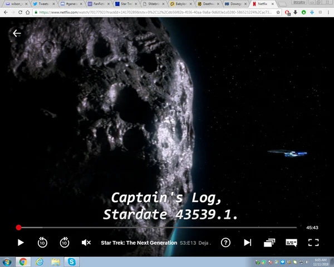Switch to the Sfdebris tab
This screenshot has width=334, height=267.
(x=154, y=4)
